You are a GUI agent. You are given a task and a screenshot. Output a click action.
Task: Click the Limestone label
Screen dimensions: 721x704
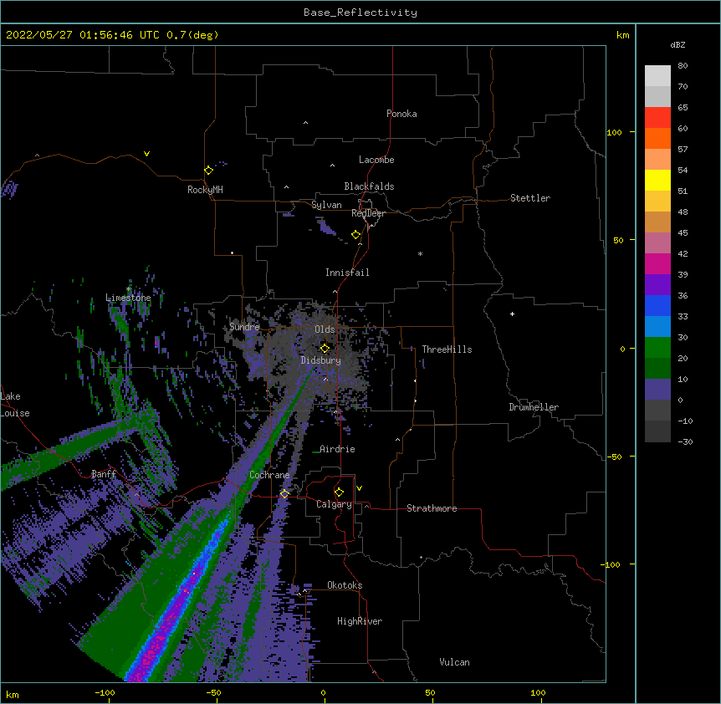[x=128, y=298]
